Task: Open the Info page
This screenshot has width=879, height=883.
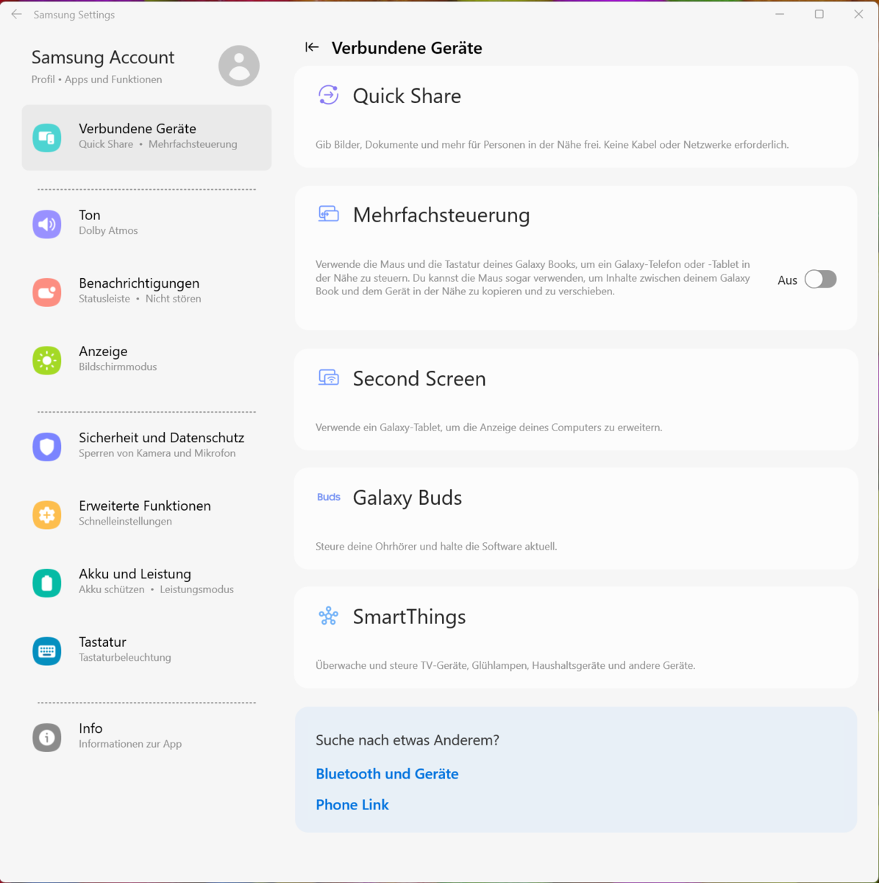Action: pos(146,737)
